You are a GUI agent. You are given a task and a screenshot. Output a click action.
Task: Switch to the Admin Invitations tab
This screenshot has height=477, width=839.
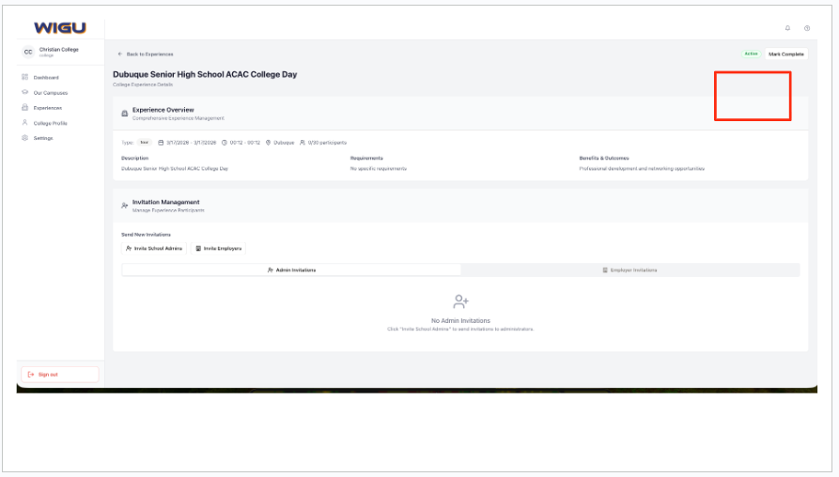point(291,269)
